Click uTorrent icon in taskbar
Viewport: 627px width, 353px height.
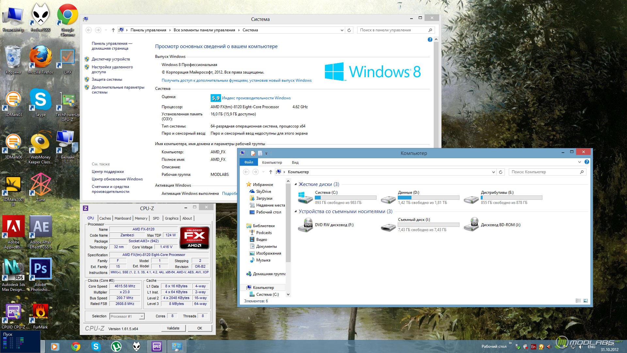pyautogui.click(x=116, y=346)
